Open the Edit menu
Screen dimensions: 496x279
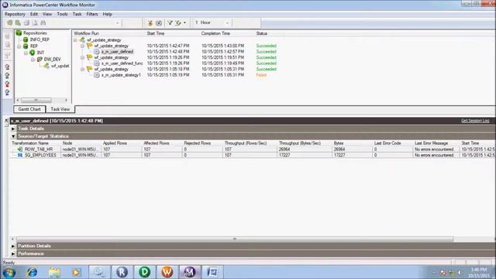[x=34, y=14]
